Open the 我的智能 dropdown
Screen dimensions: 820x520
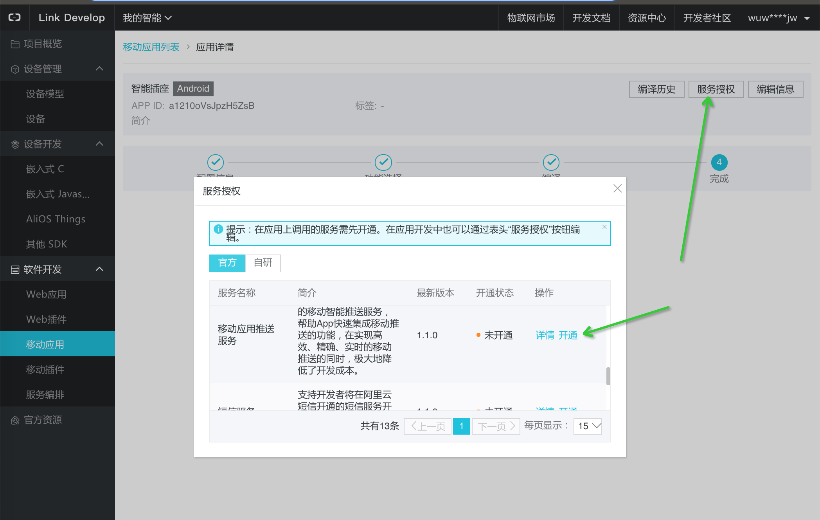point(147,18)
